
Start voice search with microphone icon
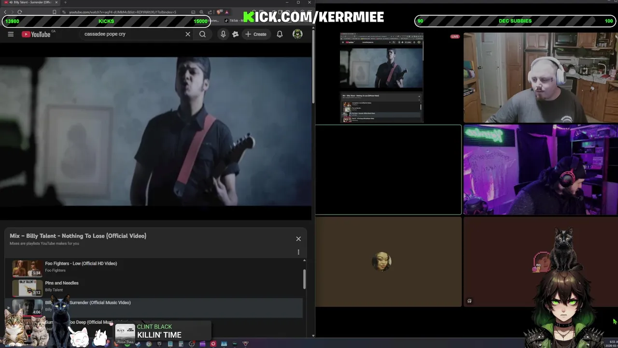(223, 34)
